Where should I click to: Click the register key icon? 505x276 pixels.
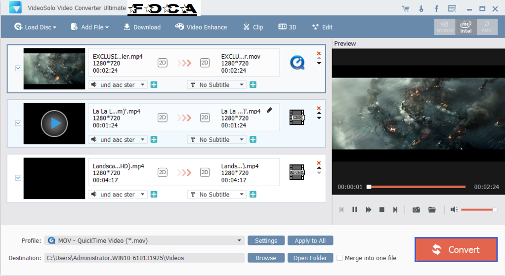tap(421, 9)
